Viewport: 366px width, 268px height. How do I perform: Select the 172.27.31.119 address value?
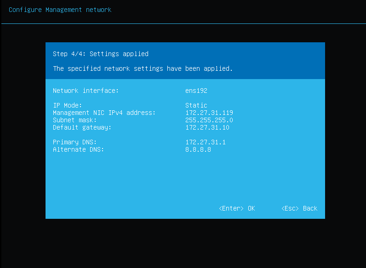click(x=209, y=113)
